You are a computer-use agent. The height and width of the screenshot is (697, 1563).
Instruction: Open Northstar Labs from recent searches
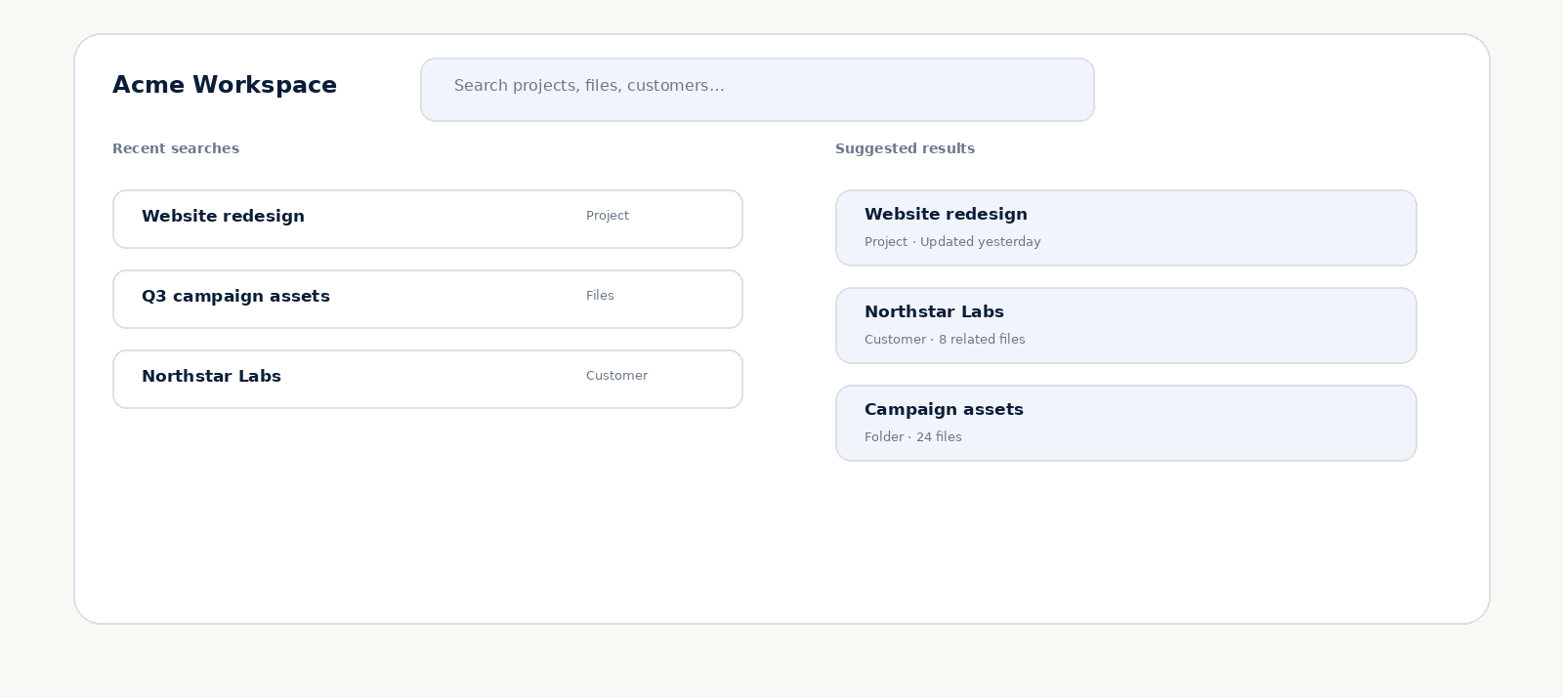pos(428,379)
